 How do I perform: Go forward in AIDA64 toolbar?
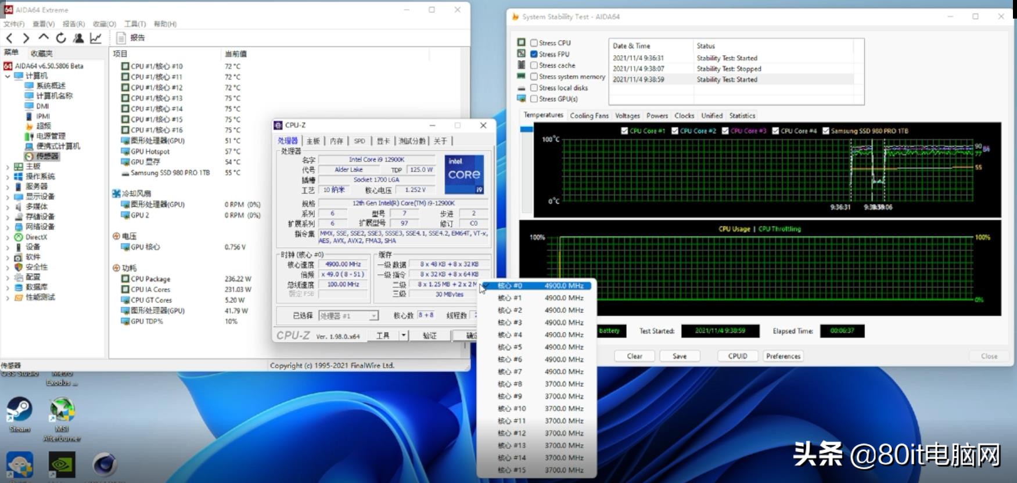(x=26, y=38)
